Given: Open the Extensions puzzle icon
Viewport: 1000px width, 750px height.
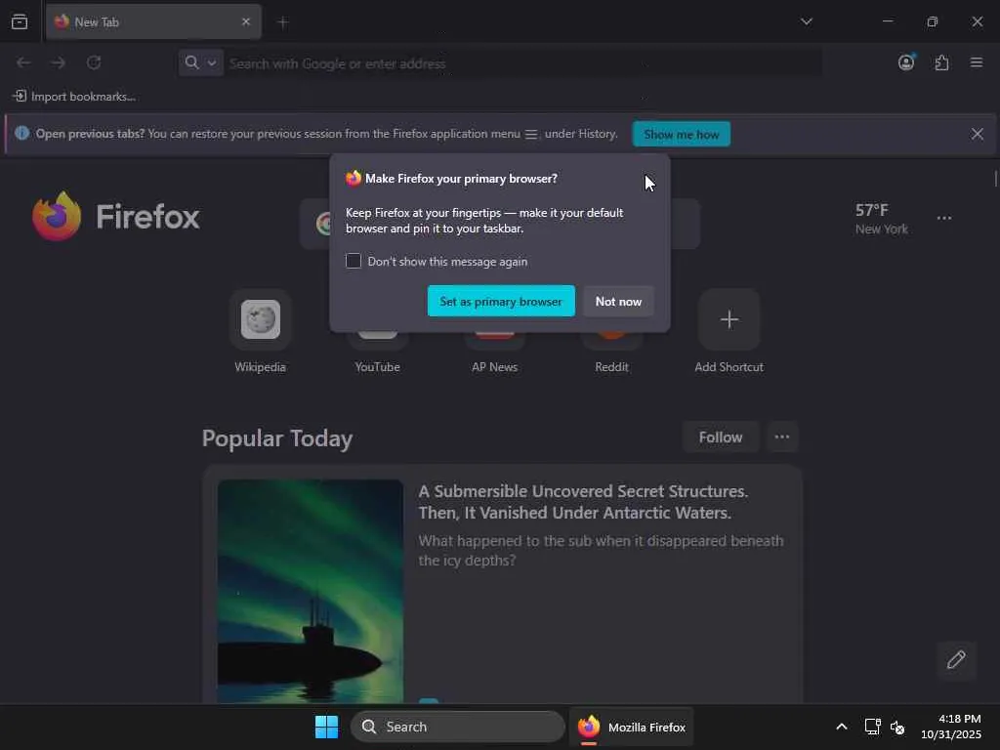Looking at the screenshot, I should (x=941, y=62).
